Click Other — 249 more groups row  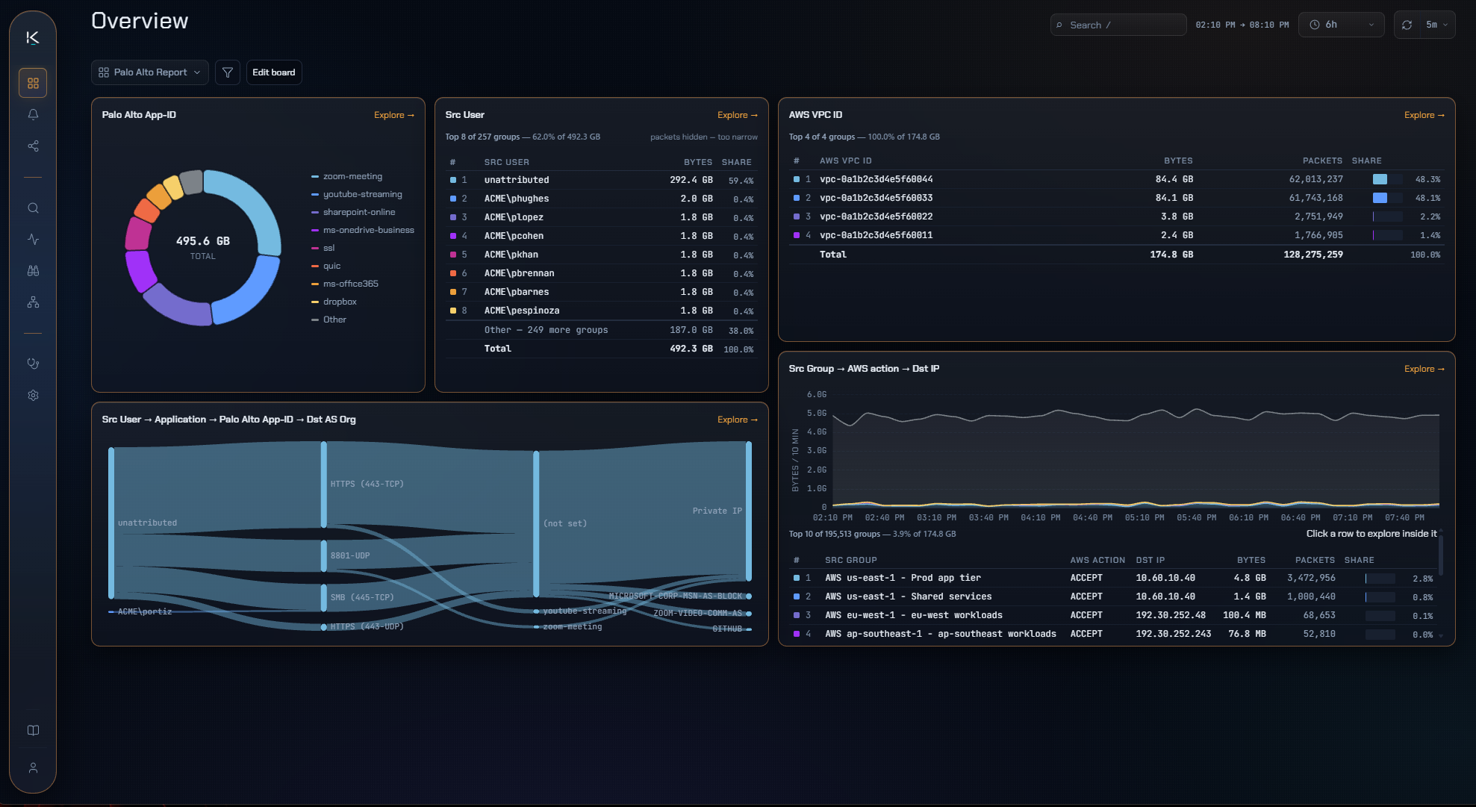click(602, 330)
